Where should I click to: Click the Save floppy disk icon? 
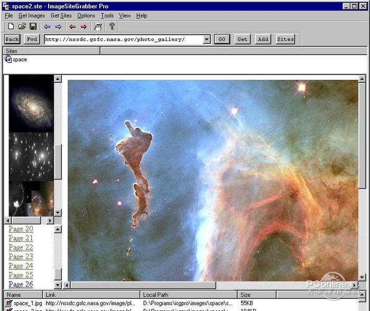pos(33,26)
